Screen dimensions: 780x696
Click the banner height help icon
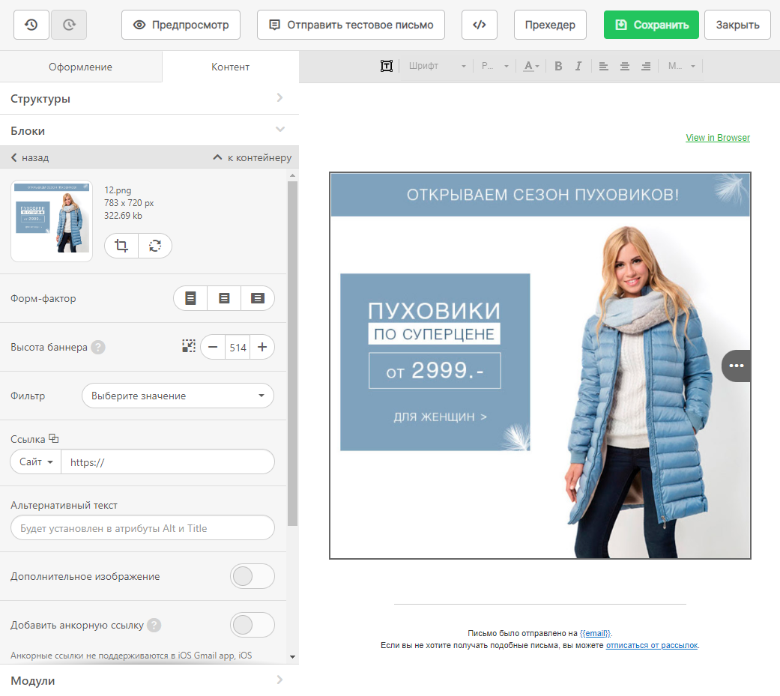point(98,348)
